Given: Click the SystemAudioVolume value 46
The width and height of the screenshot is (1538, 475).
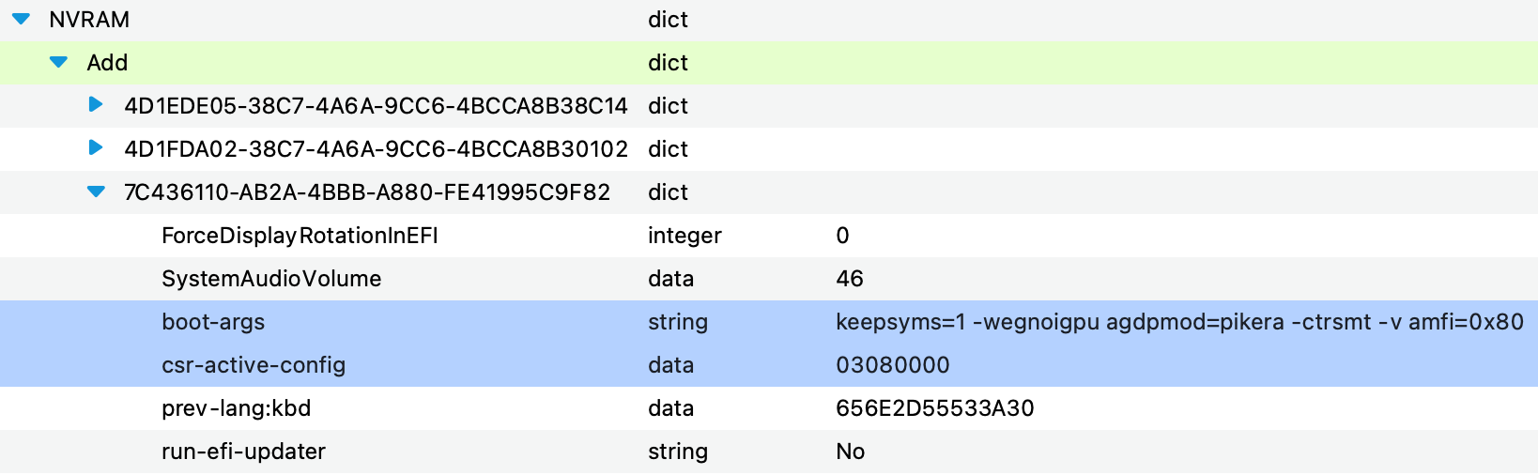Looking at the screenshot, I should 850,279.
